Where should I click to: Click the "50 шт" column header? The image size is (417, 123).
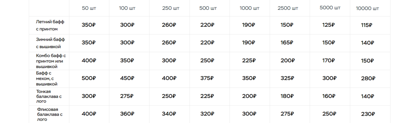point(89,8)
